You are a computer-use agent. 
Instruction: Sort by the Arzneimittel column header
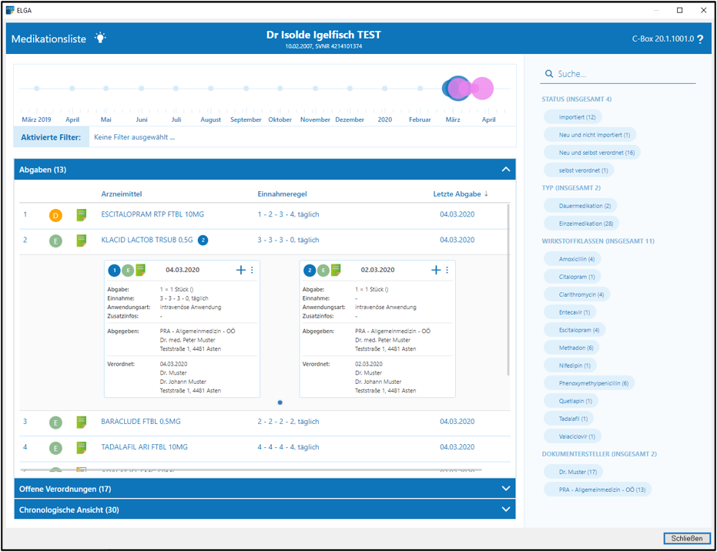click(x=122, y=194)
